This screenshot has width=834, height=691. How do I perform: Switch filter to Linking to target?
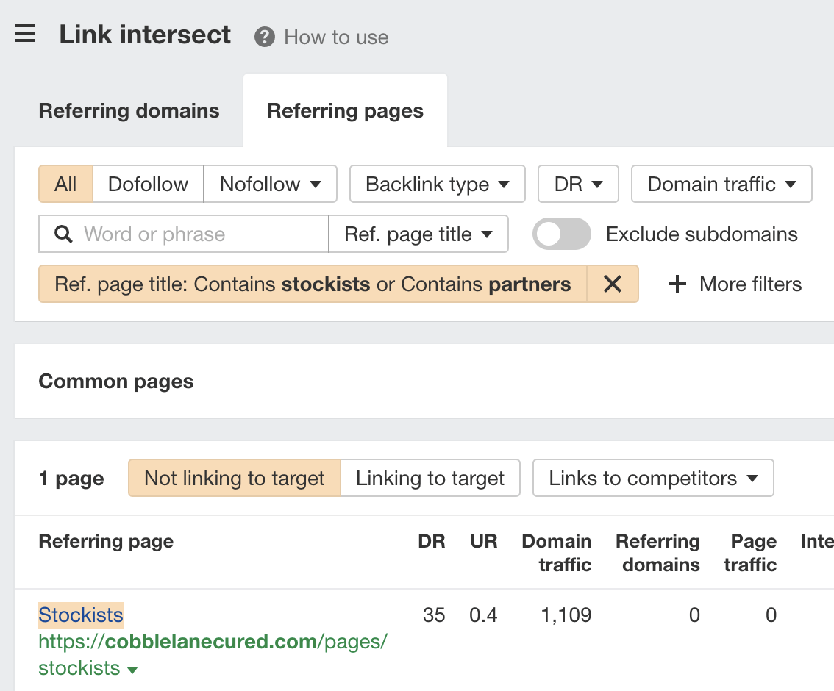[430, 478]
